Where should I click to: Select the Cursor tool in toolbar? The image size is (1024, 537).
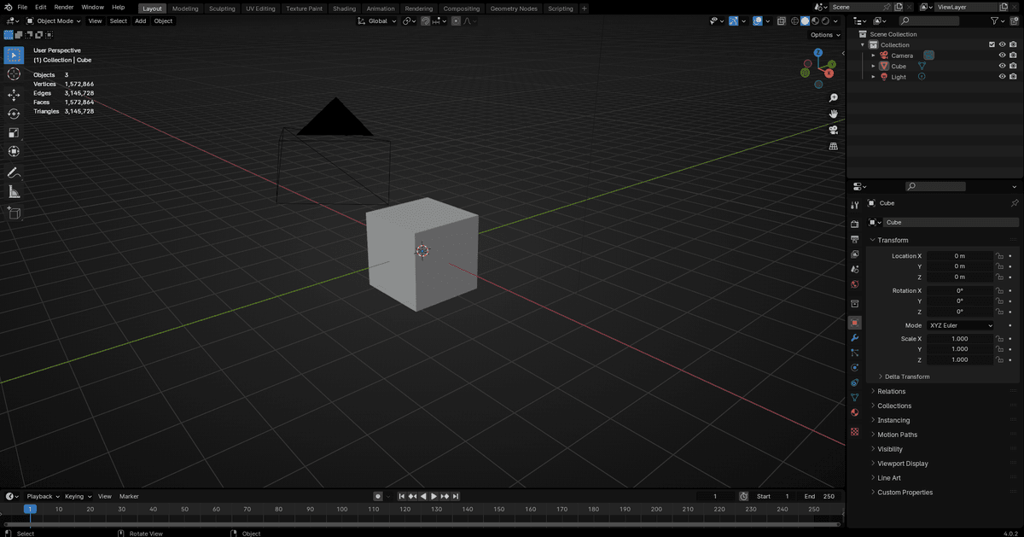14,74
